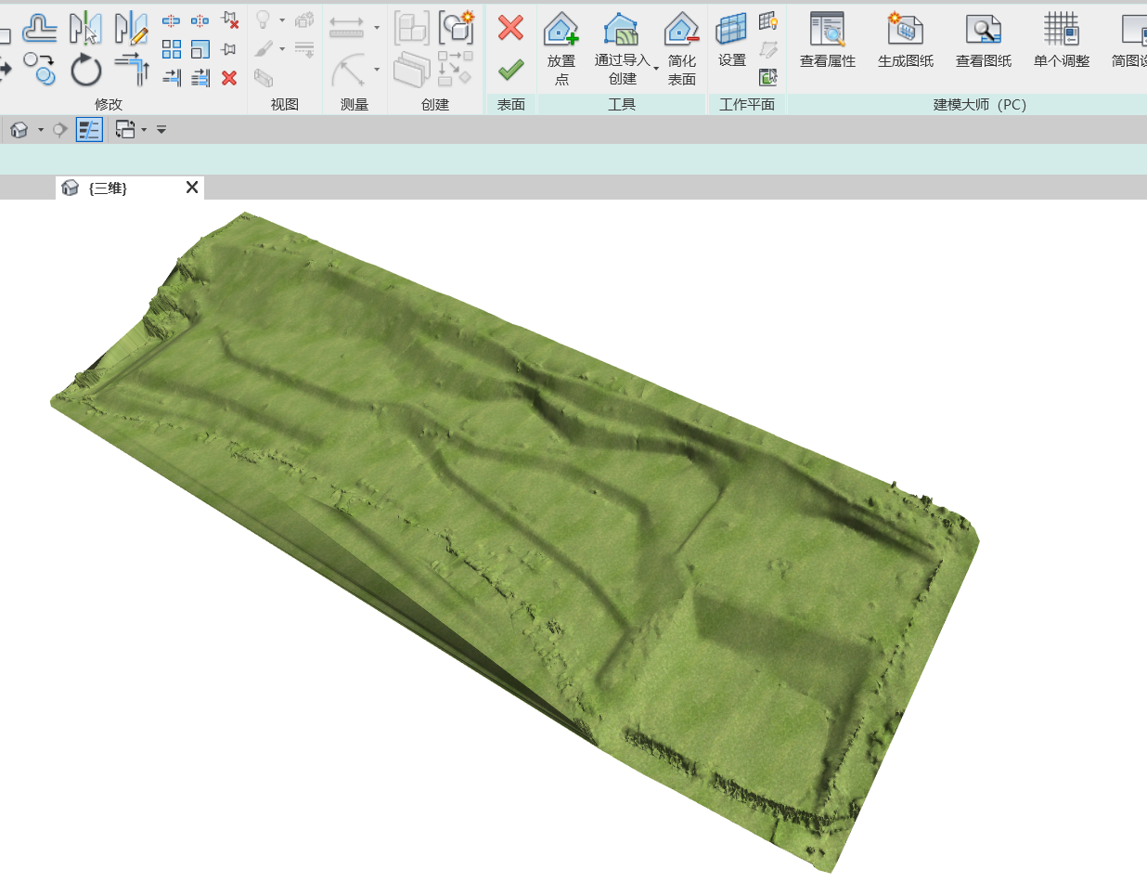Click the green checkmark to finish surface

tap(510, 70)
